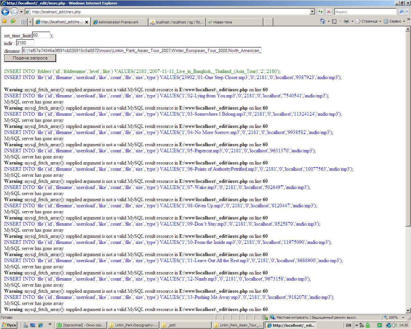Click the EN language indicator
The image size is (411, 329).
click(x=349, y=325)
